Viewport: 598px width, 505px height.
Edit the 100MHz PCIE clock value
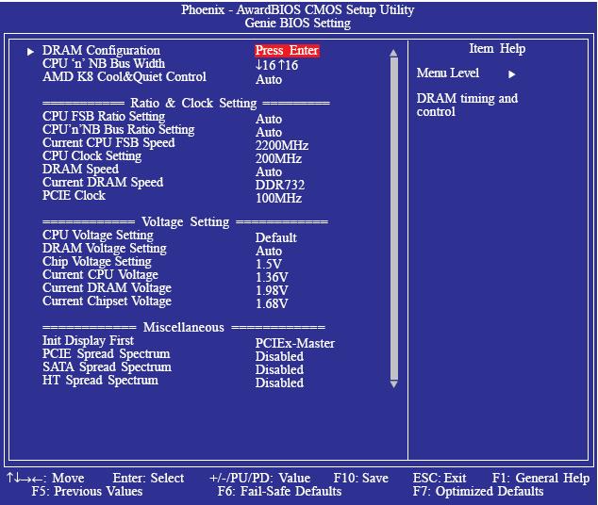[x=278, y=199]
